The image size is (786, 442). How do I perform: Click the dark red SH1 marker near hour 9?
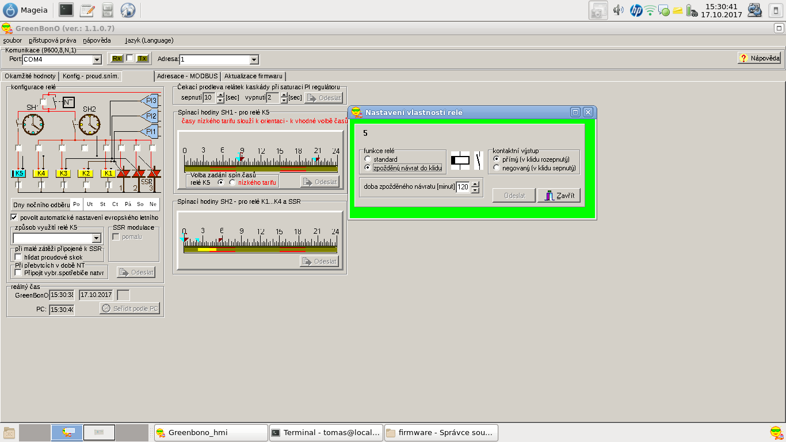[x=242, y=158]
